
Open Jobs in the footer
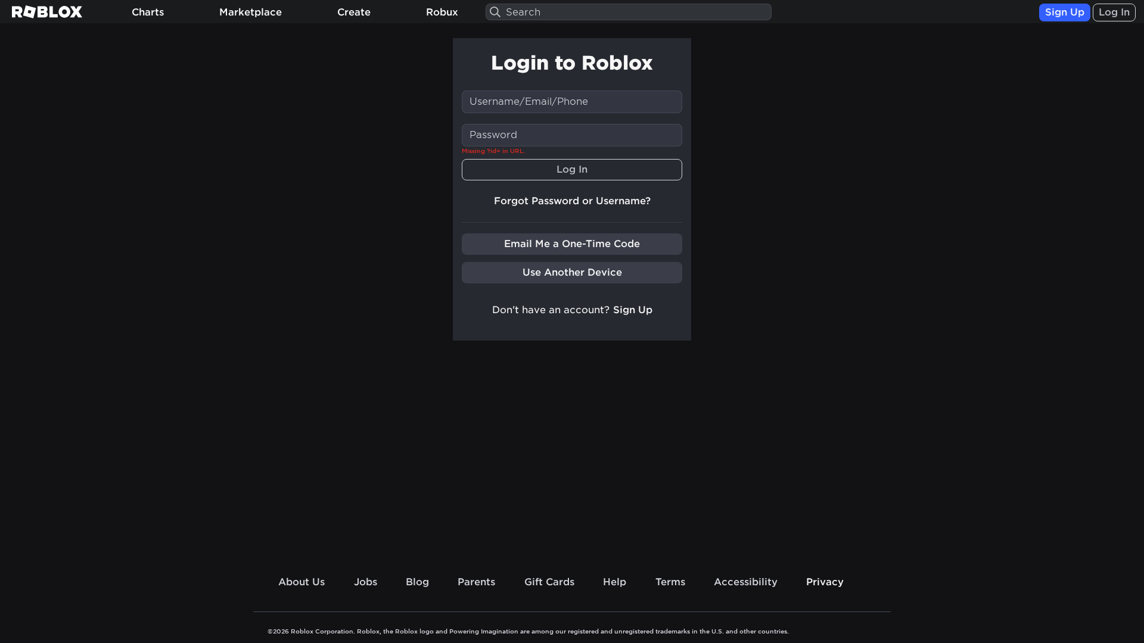click(365, 582)
